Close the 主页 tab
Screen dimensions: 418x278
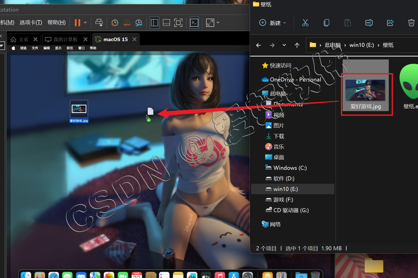(x=36, y=39)
